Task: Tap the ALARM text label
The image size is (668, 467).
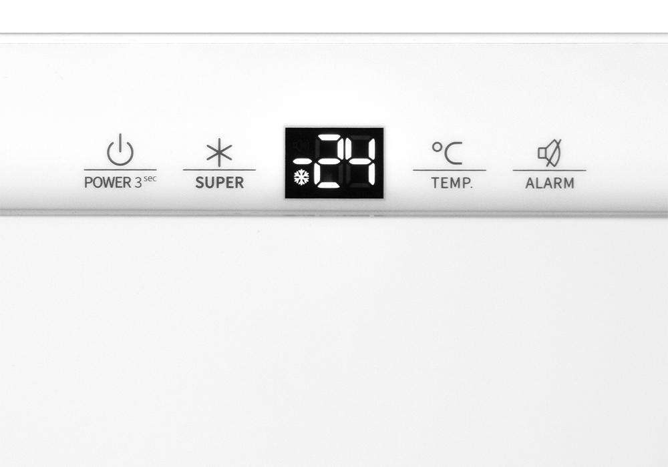Action: (550, 183)
